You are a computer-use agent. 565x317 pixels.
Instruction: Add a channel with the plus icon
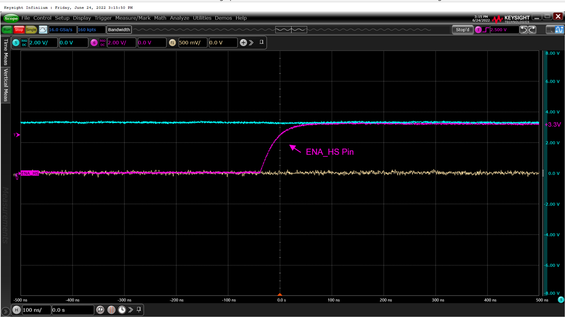click(243, 43)
